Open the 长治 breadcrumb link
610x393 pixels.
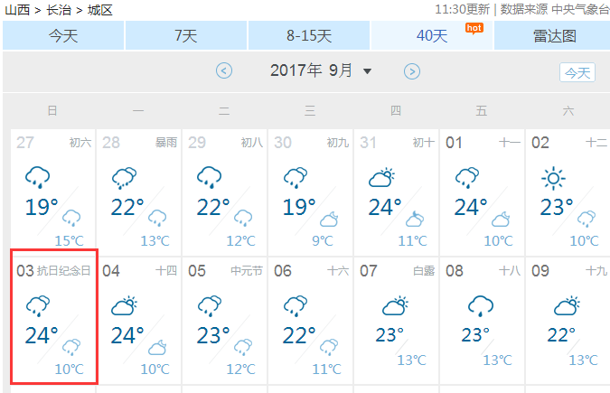pyautogui.click(x=59, y=10)
